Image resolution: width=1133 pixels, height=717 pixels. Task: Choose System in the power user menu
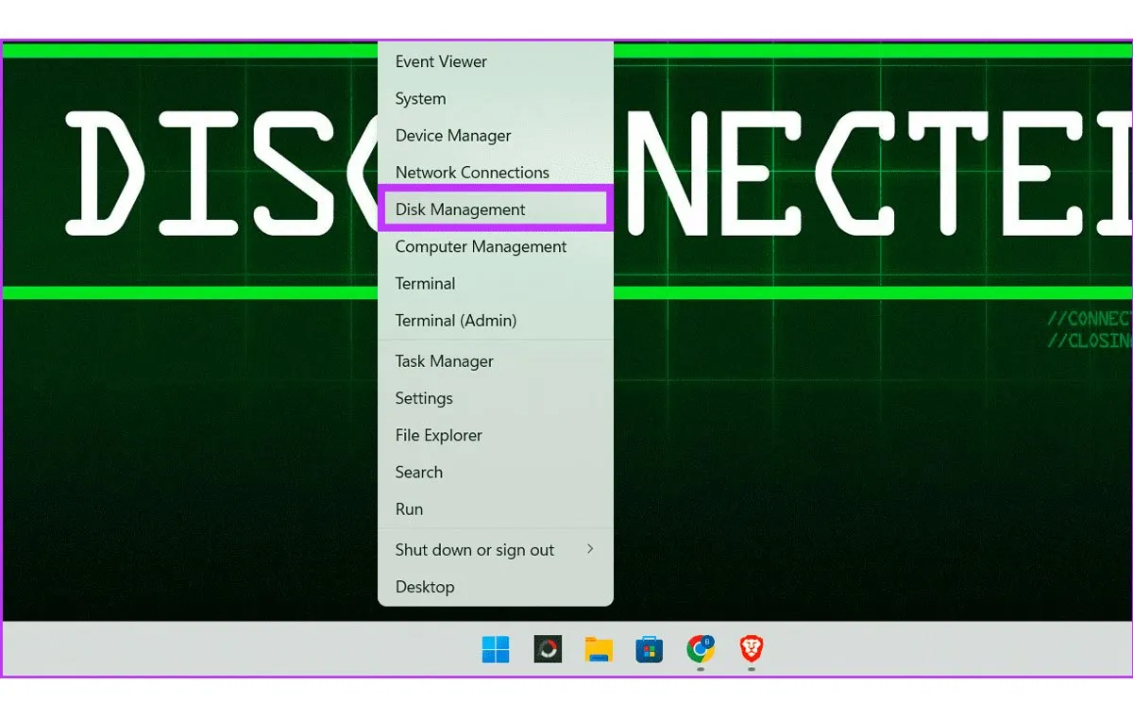tap(420, 99)
